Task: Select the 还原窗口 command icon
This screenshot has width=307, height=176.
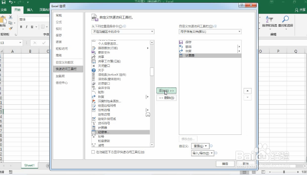Action: (x=94, y=83)
